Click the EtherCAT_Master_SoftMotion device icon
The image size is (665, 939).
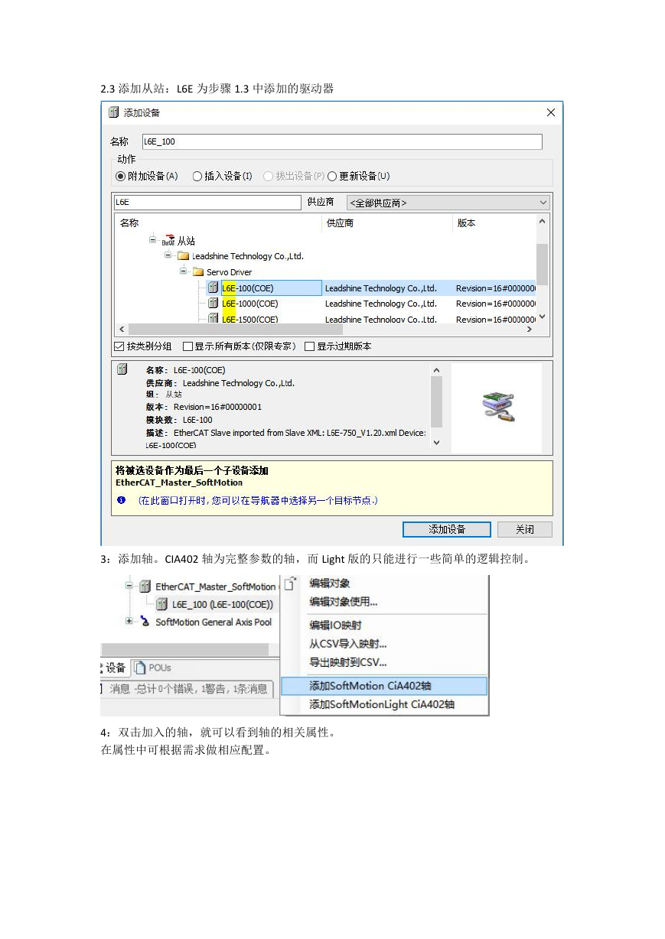pyautogui.click(x=145, y=586)
